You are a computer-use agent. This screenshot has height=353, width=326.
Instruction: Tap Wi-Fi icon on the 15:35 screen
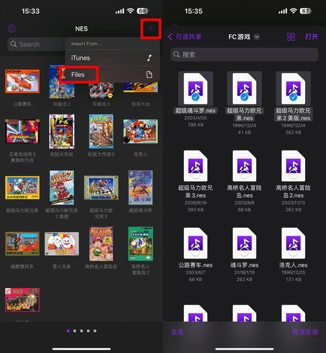293,11
